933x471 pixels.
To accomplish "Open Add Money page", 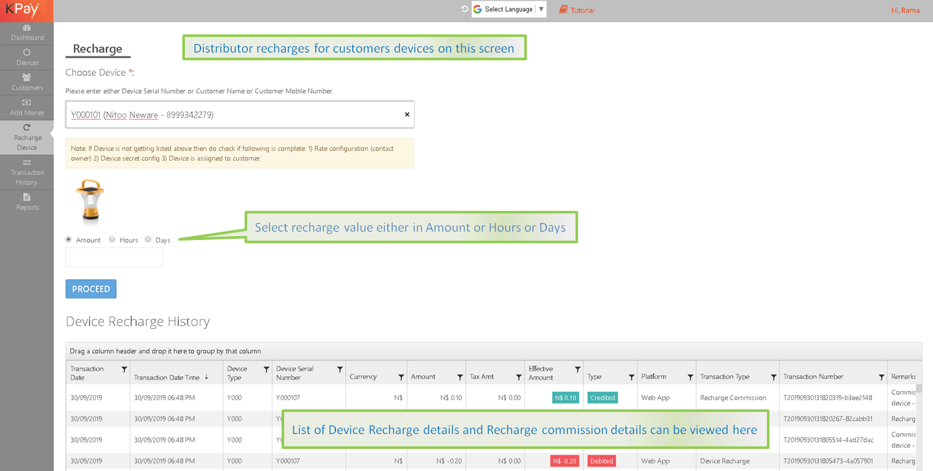I will point(27,108).
